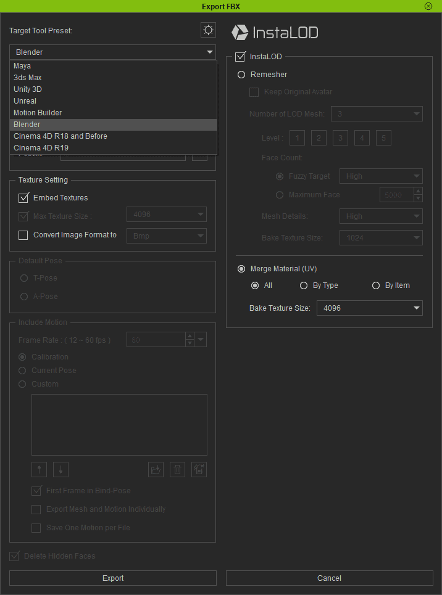Decrease Maximum Face value with down arrow
442x595 pixels.
418,199
